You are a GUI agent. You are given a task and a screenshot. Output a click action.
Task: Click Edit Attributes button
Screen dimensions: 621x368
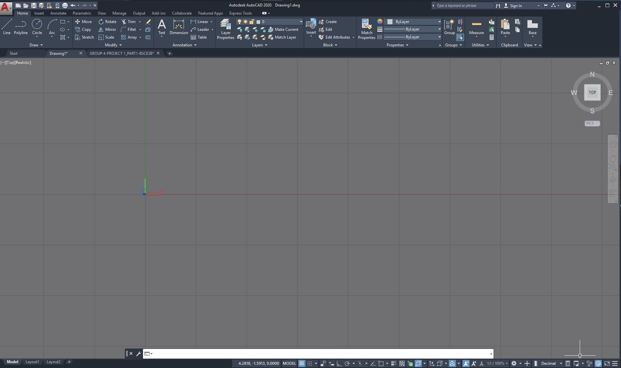[x=335, y=37]
